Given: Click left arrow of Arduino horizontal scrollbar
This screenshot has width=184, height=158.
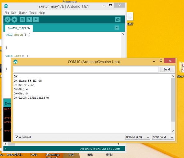Looking at the screenshot, I should click(x=6, y=144).
